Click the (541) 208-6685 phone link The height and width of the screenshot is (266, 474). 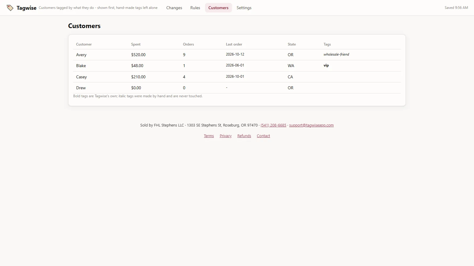(x=273, y=125)
